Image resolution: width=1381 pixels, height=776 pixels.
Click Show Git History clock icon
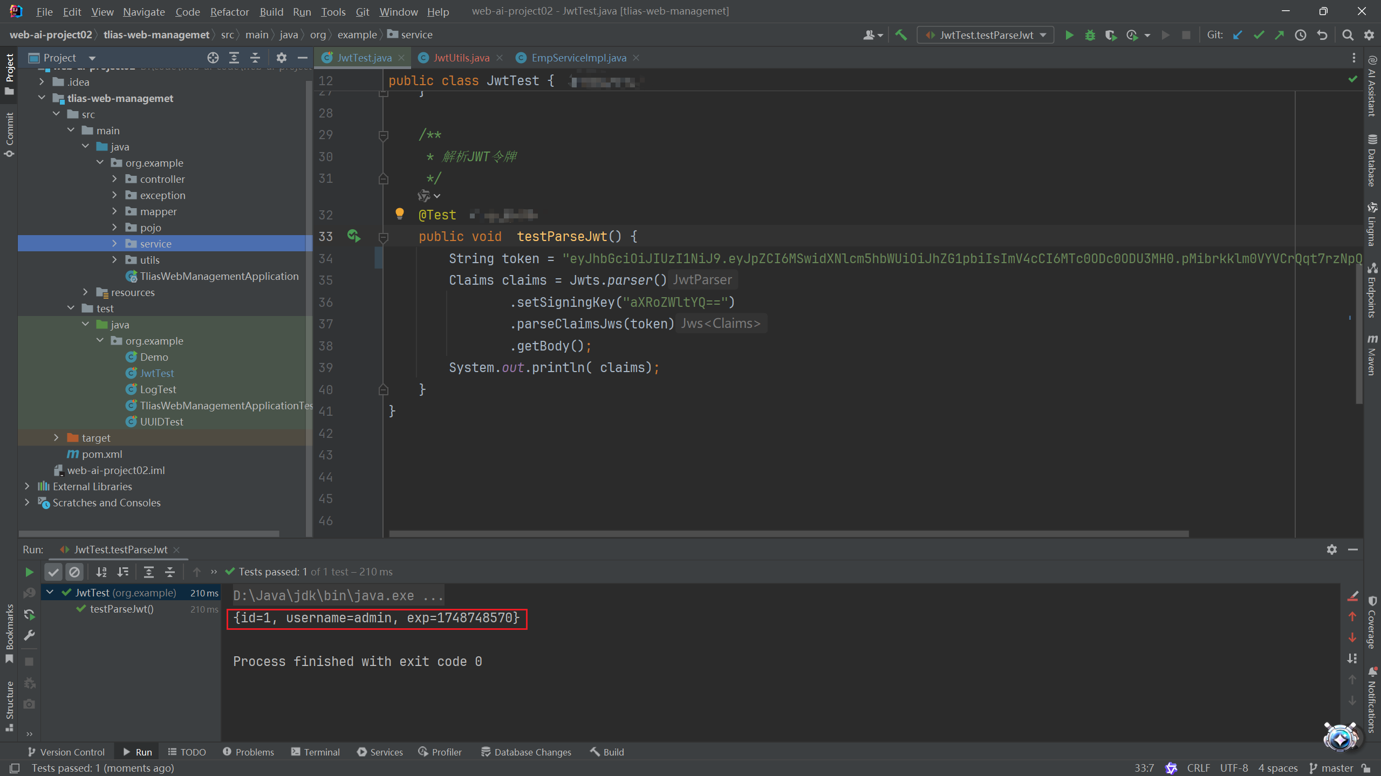1301,35
